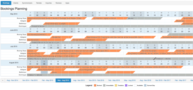Screen dimensions: 193x90
Task: Click the May 2015 month header
Action: (14, 14)
